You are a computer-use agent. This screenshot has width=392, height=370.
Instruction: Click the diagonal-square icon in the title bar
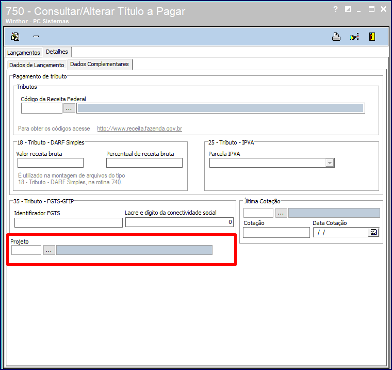348,9
